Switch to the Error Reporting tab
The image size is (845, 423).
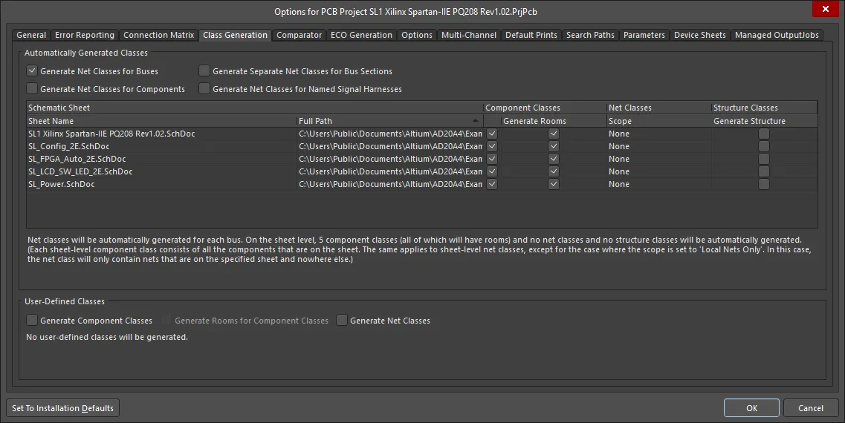pyautogui.click(x=85, y=35)
